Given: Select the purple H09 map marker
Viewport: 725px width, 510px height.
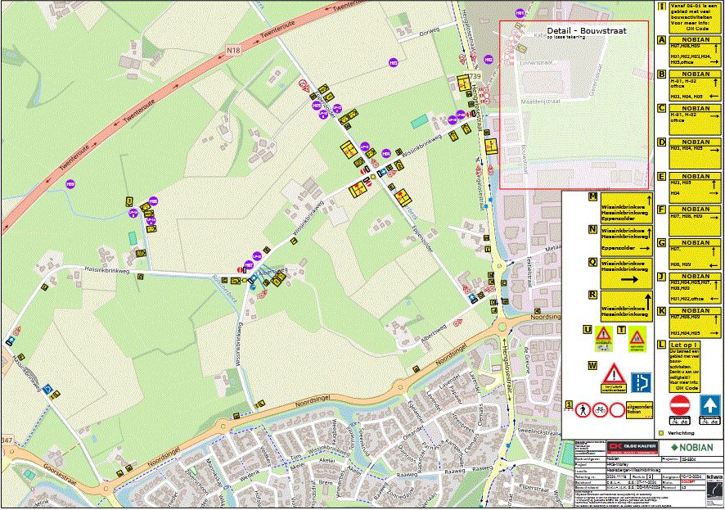Looking at the screenshot, I should 71,184.
